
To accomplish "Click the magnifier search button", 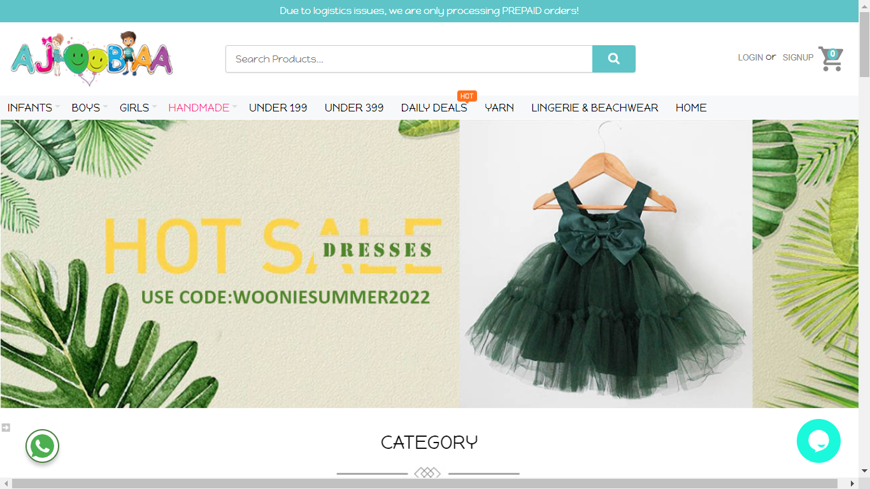I will (613, 59).
